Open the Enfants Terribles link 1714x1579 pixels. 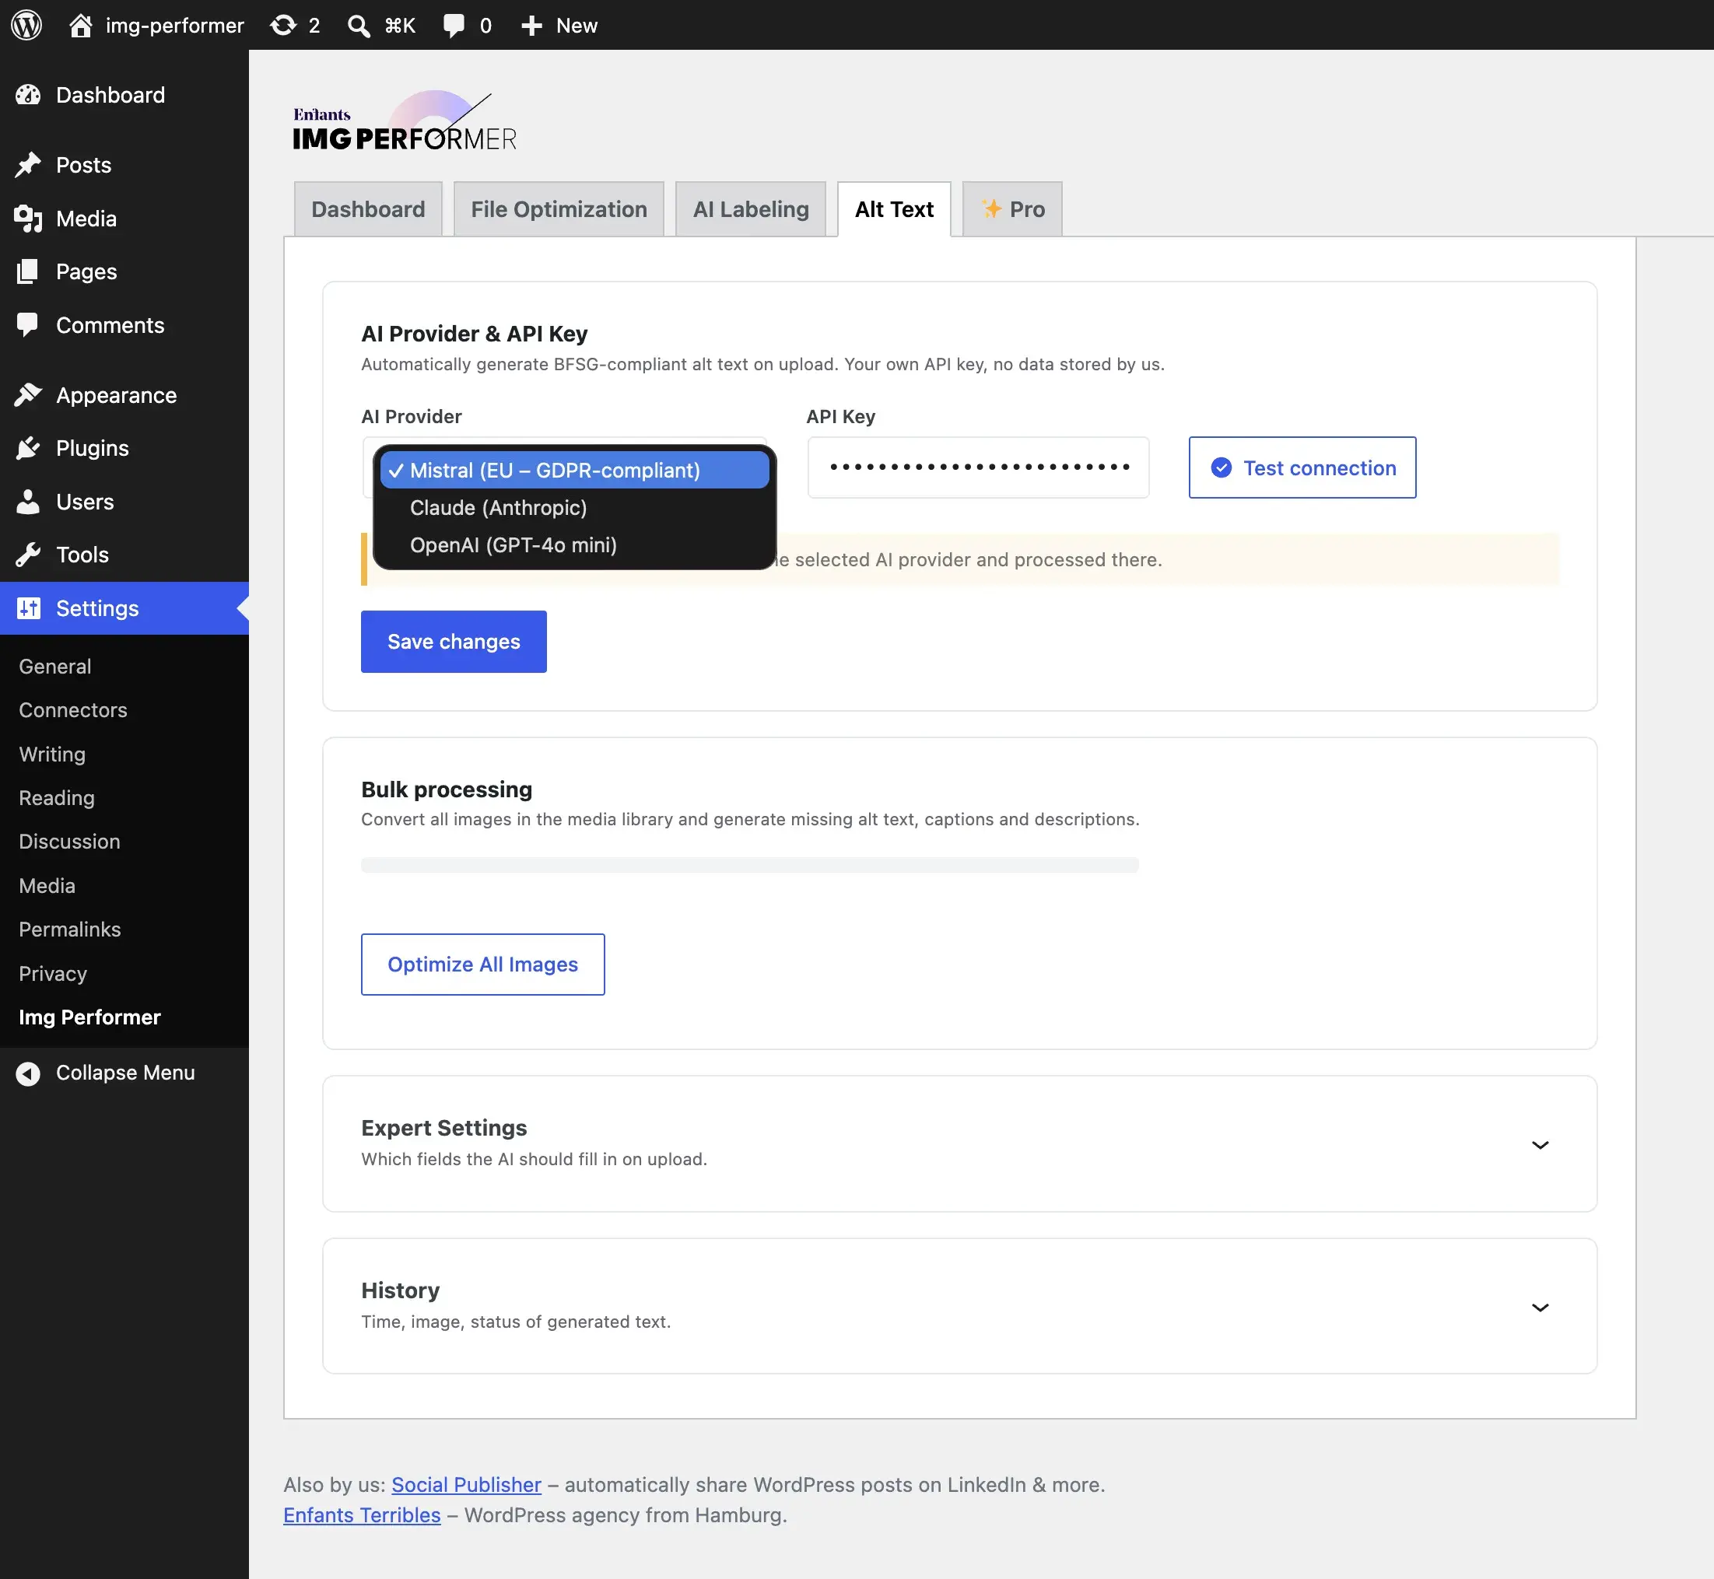[362, 1515]
